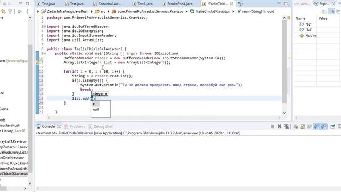The height and width of the screenshot is (192, 341).
Task: Expand breadcrumb root arrow before ZadachiNaArraysJavaRush
Action: [x=38, y=11]
